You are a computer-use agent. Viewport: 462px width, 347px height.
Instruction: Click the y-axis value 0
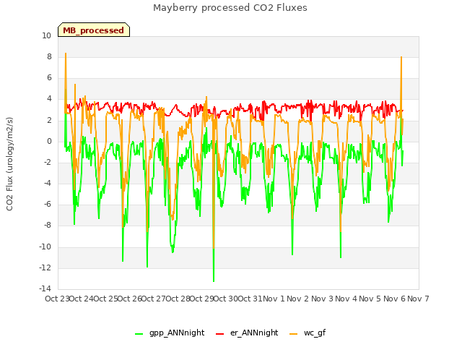coord(49,142)
